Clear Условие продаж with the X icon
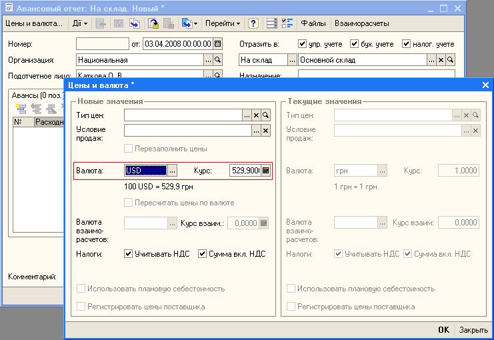 [x=265, y=131]
